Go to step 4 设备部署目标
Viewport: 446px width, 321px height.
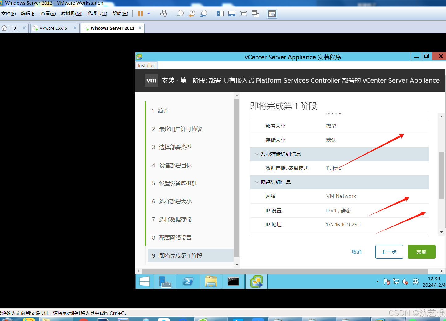pos(172,165)
